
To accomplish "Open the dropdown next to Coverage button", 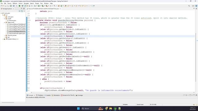I will (x=45, y=6).
